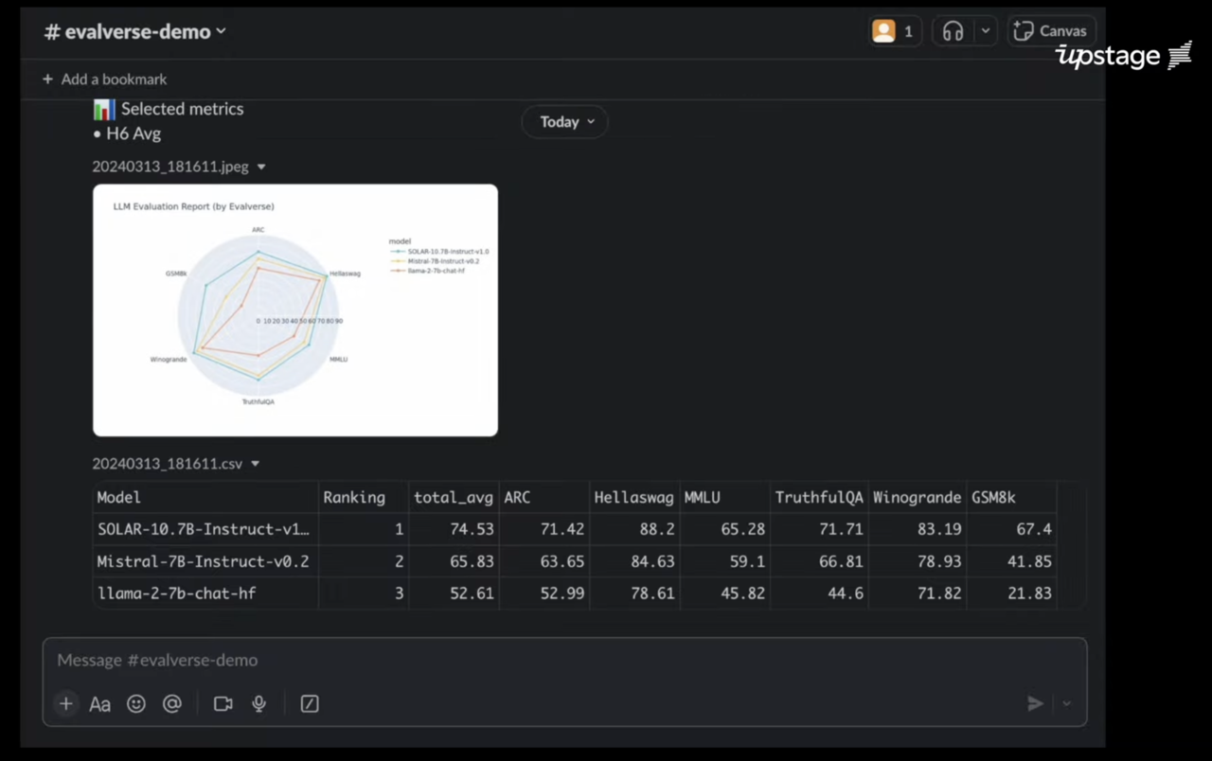Start a huddle with headphones icon
Viewport: 1212px width, 761px height.
tap(953, 31)
